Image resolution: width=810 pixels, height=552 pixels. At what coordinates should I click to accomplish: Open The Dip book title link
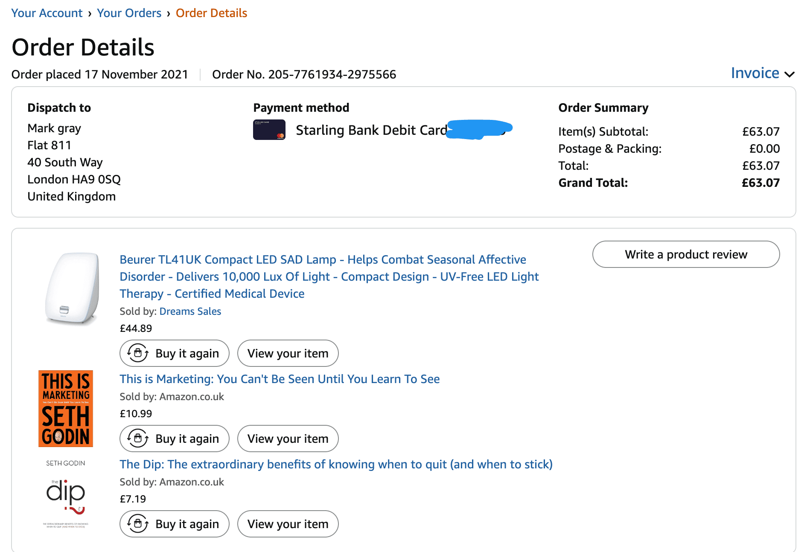pyautogui.click(x=336, y=464)
